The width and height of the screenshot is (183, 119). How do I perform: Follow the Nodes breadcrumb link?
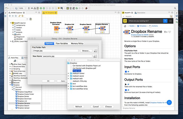pyautogui.click(x=132, y=26)
